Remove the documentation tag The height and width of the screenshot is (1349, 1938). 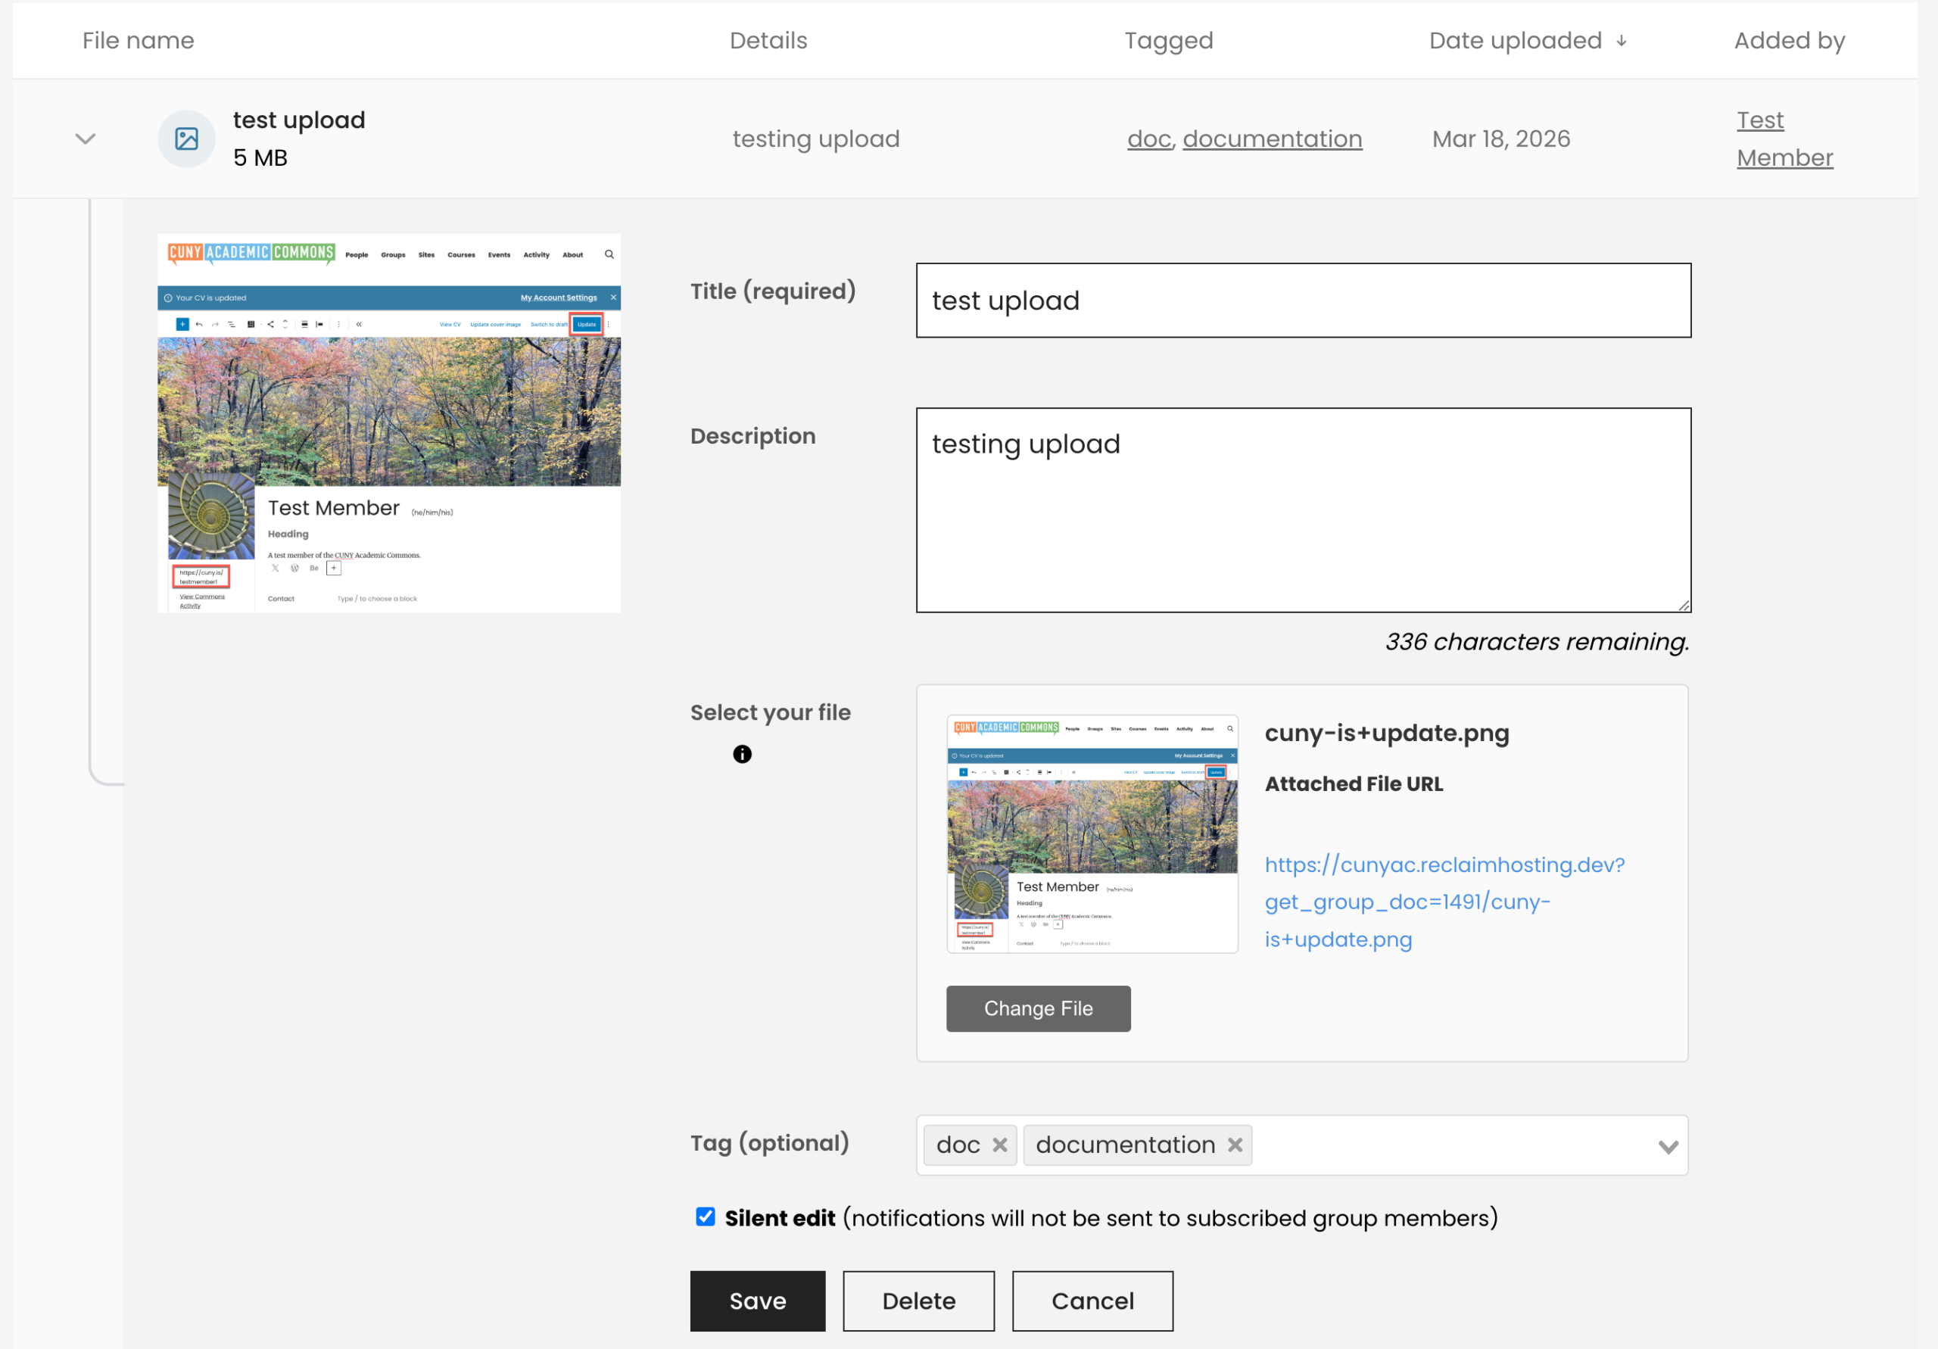click(x=1235, y=1145)
